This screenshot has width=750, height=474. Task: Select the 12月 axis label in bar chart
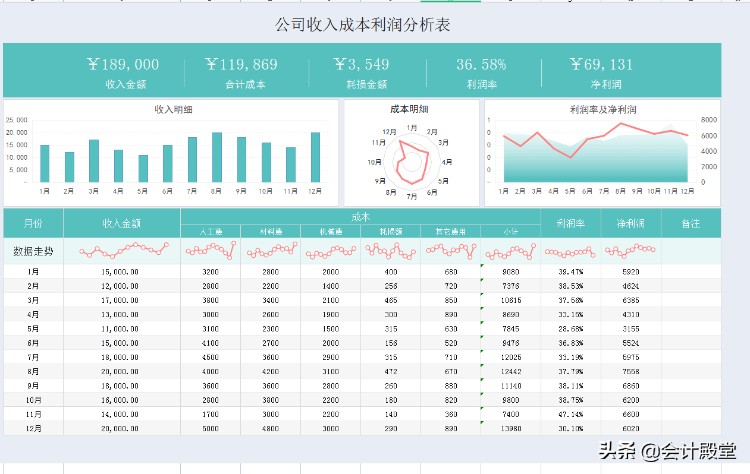tap(316, 191)
